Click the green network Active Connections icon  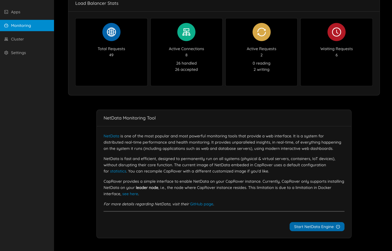[x=186, y=32]
